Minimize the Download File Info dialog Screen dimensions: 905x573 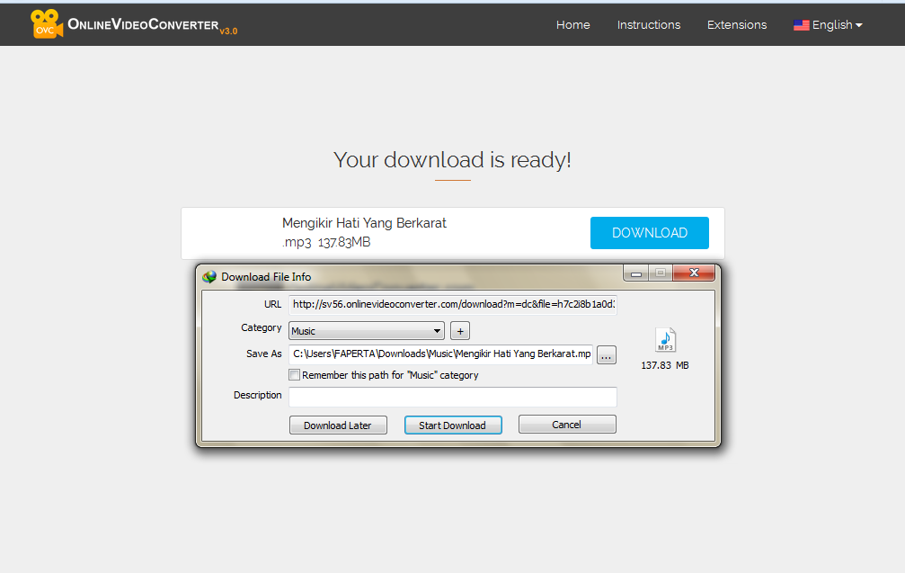coord(636,273)
